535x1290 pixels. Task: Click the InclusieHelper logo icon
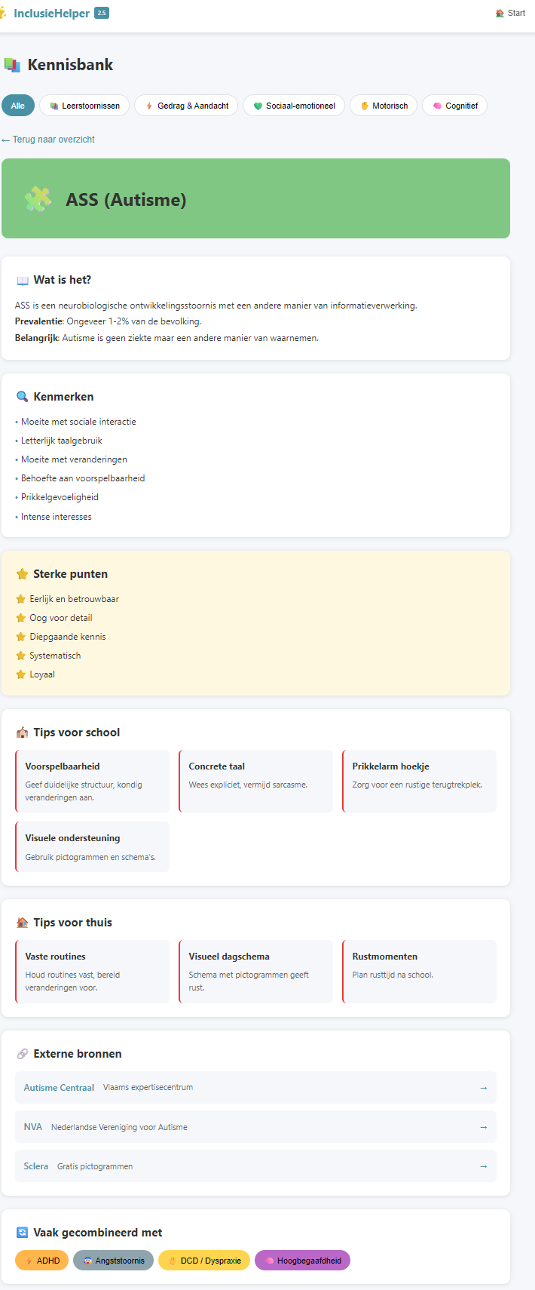click(x=3, y=13)
